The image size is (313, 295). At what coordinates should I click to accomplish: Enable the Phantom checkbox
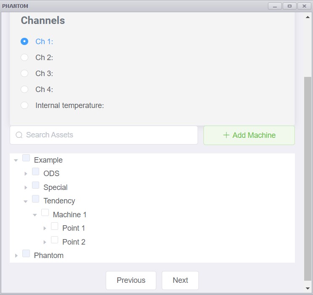click(x=26, y=253)
